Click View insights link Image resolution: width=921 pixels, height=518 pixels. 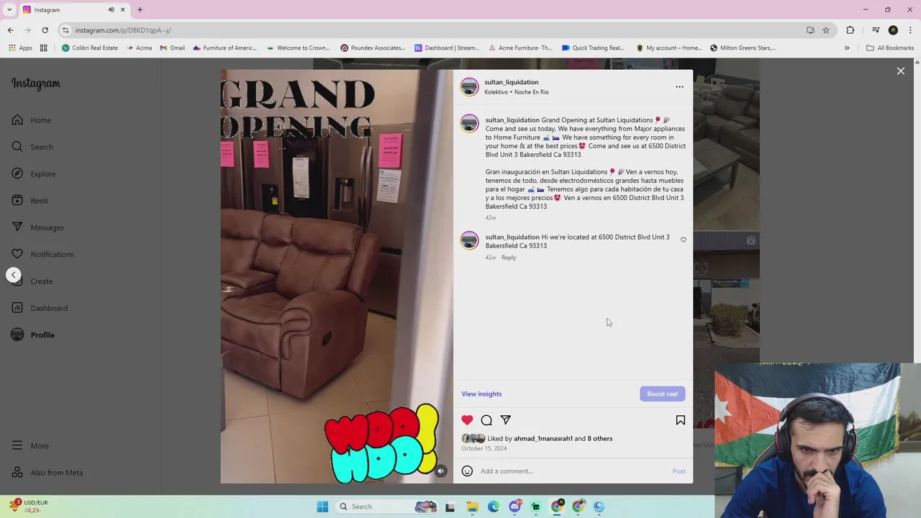point(481,394)
